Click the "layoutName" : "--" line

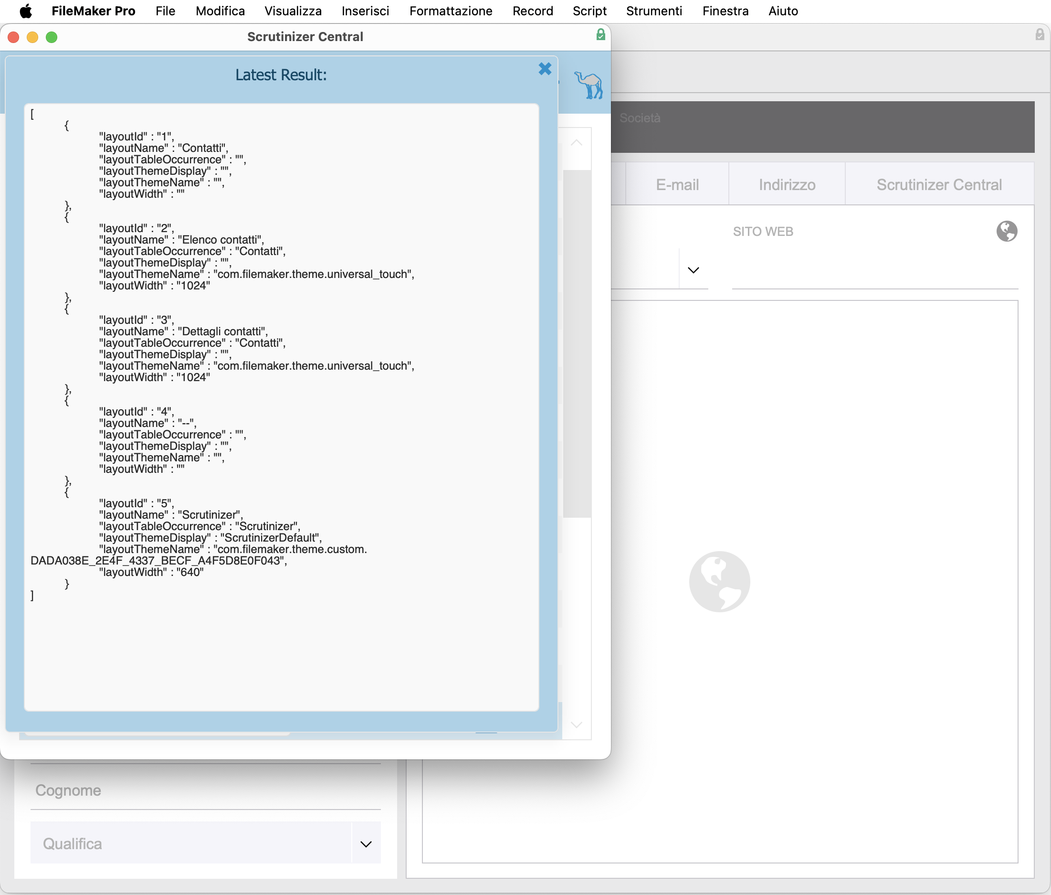[x=147, y=423]
